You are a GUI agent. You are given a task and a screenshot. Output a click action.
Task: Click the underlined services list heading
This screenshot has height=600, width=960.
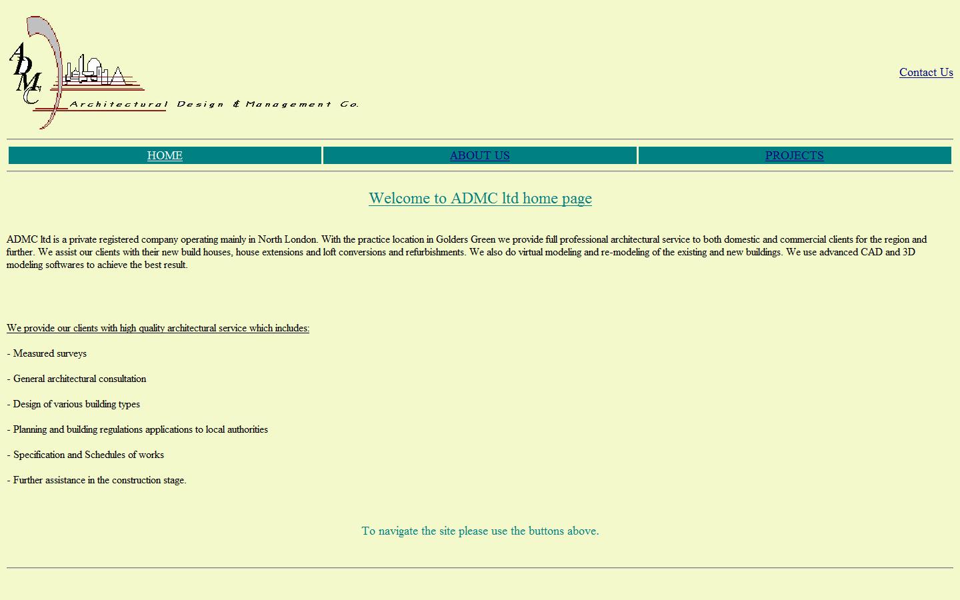click(x=157, y=328)
